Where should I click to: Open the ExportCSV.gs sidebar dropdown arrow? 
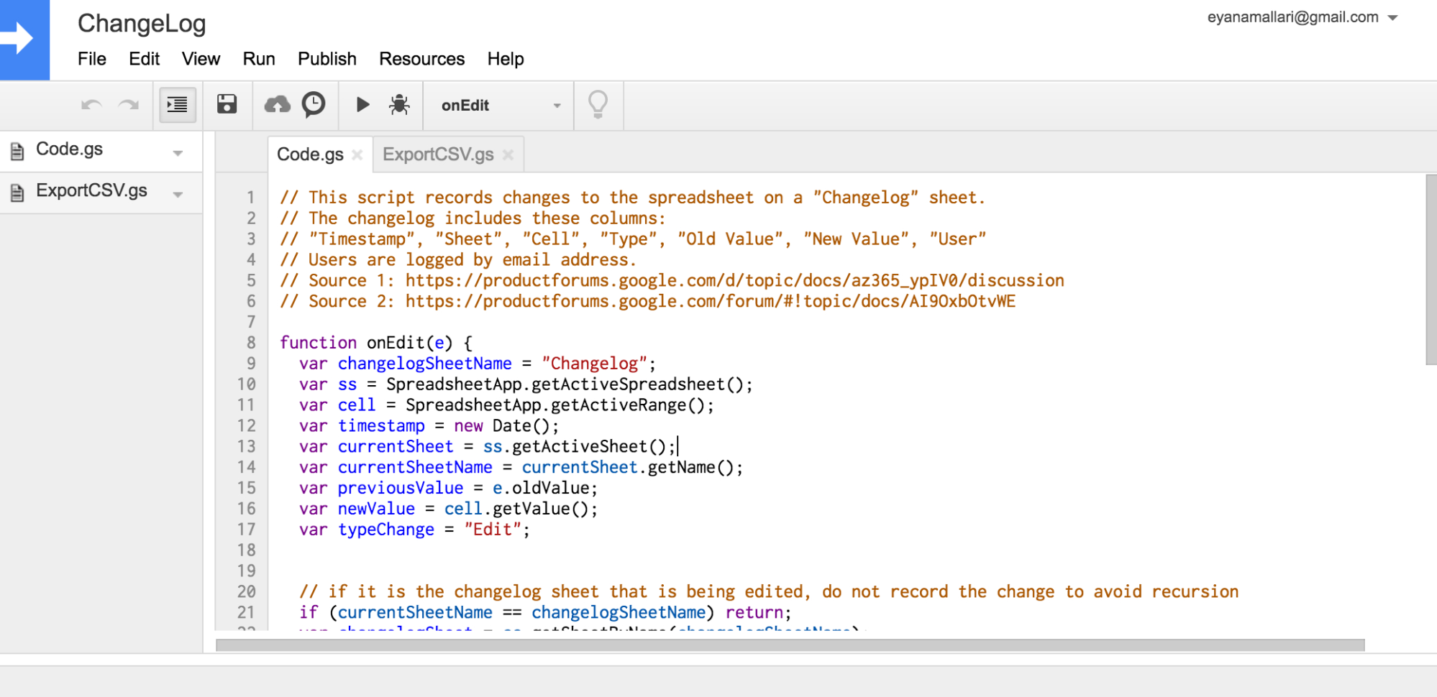[178, 193]
